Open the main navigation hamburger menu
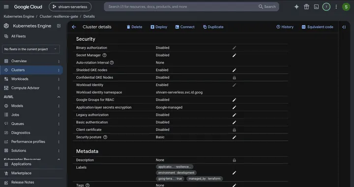Screen dimensions: 354x187 tap(6, 7)
